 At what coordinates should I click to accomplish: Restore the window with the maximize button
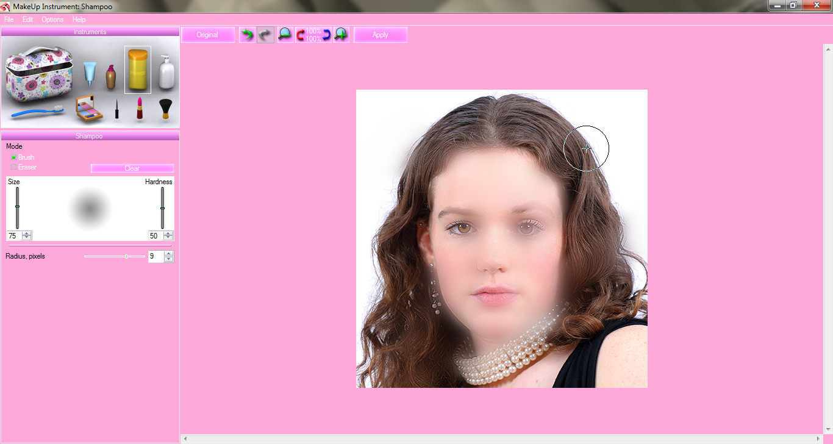(793, 5)
